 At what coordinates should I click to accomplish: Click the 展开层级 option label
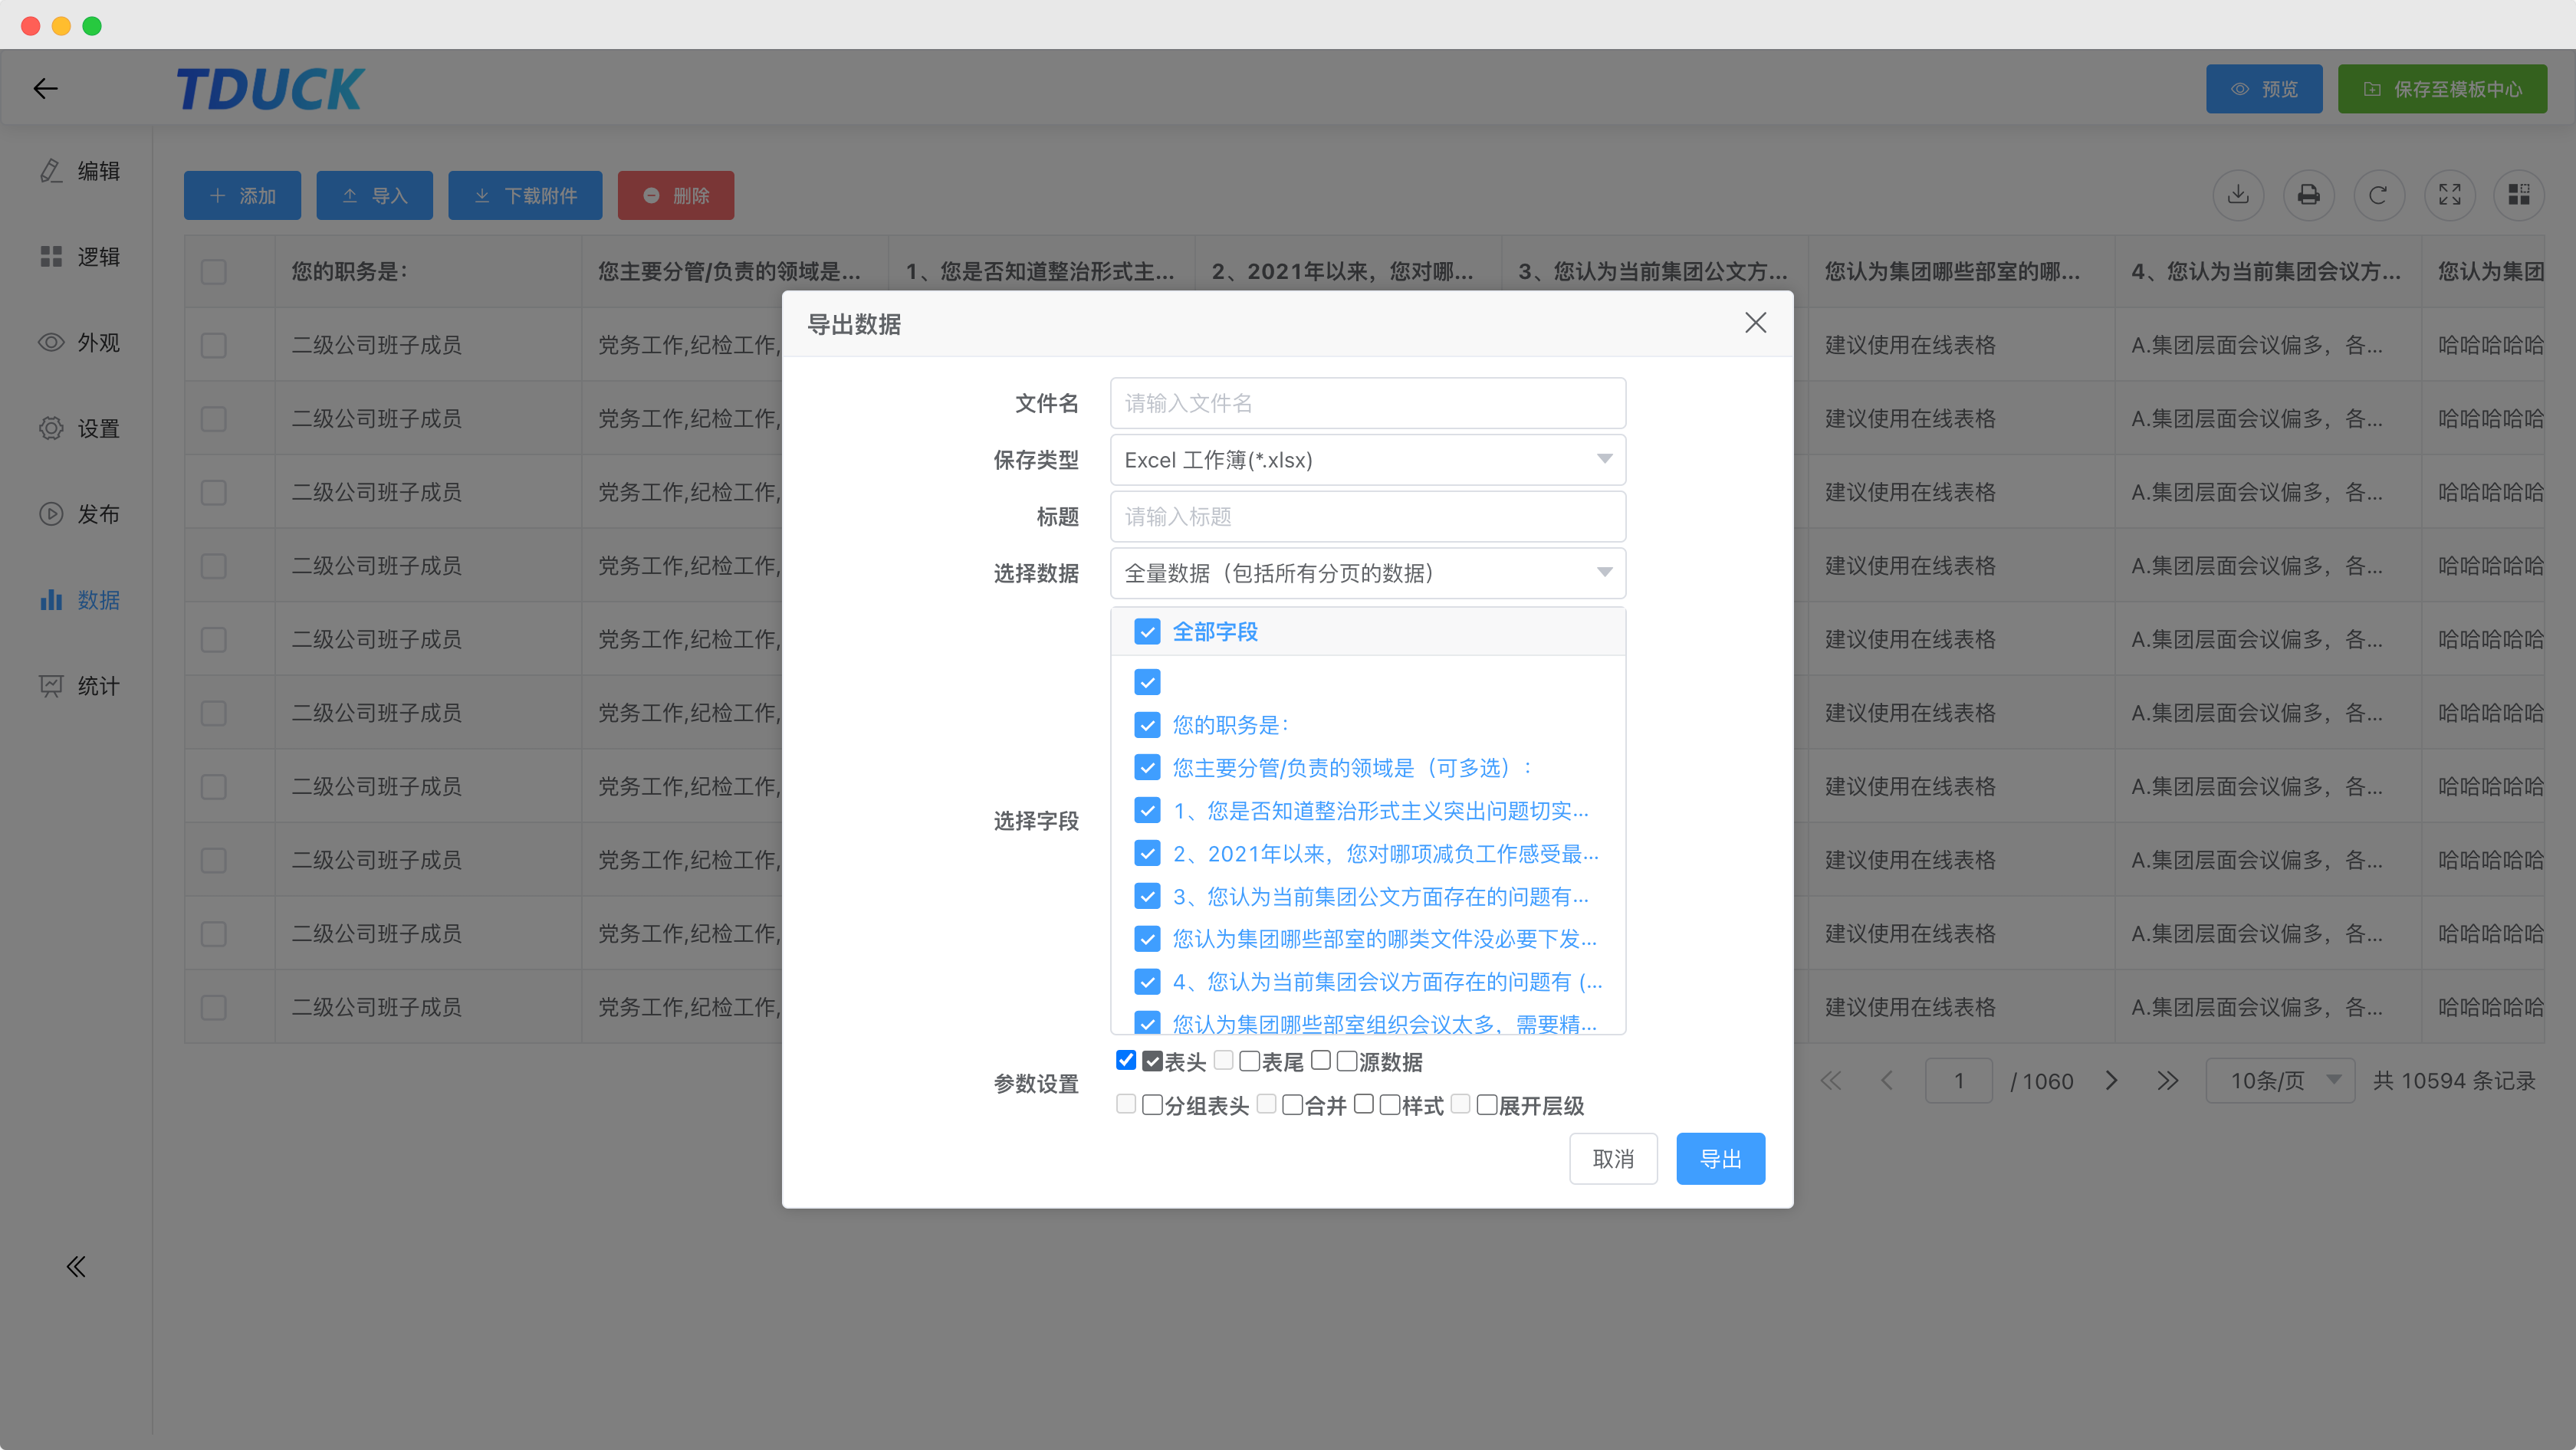click(1541, 1106)
